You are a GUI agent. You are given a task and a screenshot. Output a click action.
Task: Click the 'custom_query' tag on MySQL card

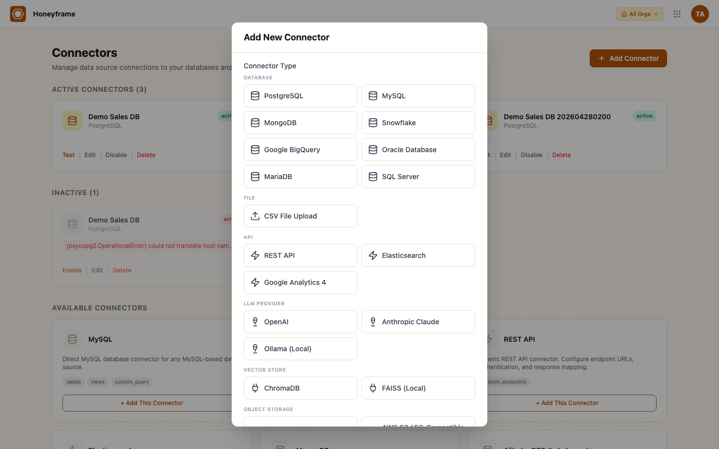point(132,382)
